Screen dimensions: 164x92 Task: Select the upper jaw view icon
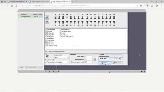pos(47,17)
